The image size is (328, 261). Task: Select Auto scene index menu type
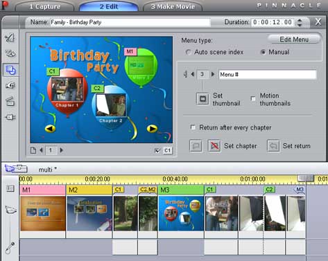tap(189, 52)
